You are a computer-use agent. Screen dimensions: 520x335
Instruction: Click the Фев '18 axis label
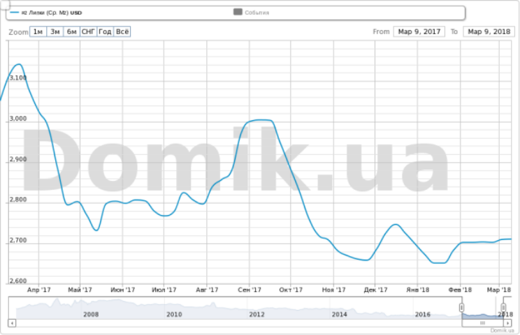pos(460,290)
